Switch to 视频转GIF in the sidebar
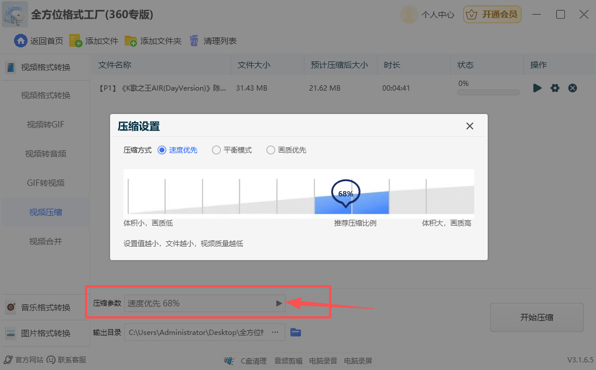The image size is (596, 370). [45, 123]
